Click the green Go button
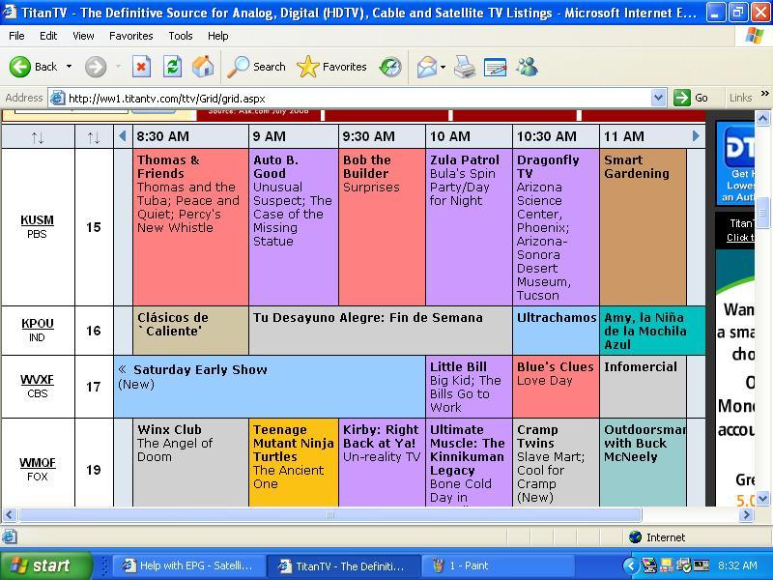773x580 pixels. tap(692, 98)
